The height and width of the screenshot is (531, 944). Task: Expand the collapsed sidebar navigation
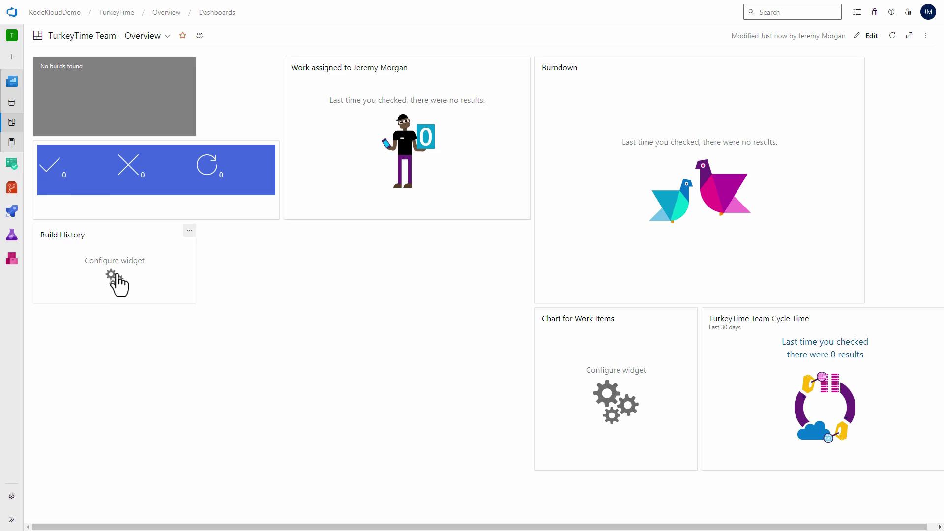pyautogui.click(x=12, y=519)
